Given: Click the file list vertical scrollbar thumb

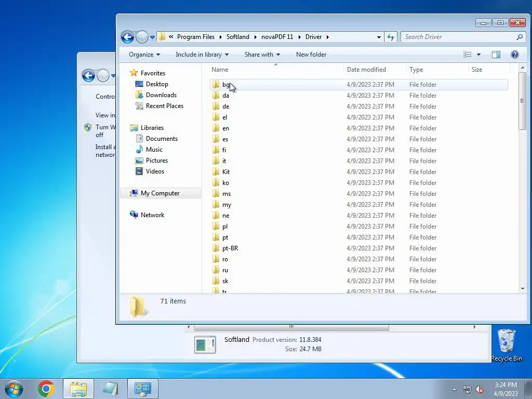Looking at the screenshot, I should (522, 101).
